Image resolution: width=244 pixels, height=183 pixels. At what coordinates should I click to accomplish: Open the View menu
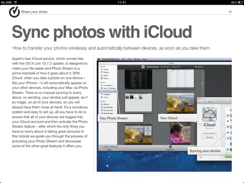[130, 59]
